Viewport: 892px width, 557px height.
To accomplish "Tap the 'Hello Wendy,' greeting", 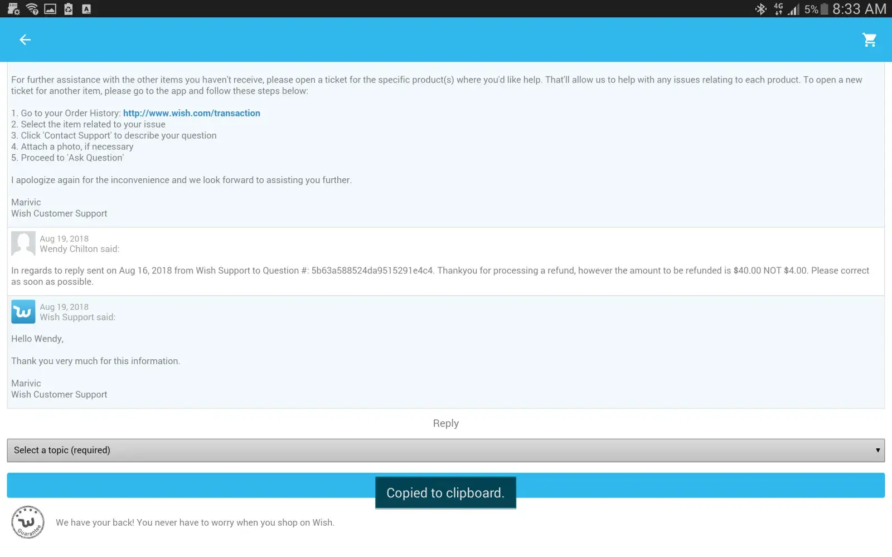I will click(37, 339).
